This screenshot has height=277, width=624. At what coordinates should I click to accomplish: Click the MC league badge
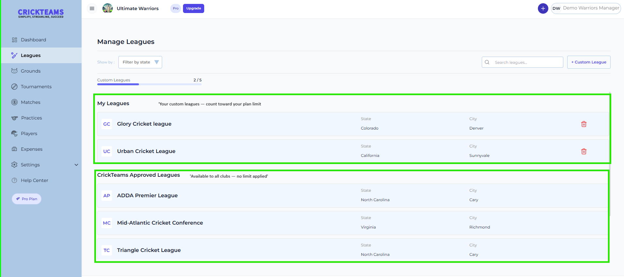pos(107,223)
